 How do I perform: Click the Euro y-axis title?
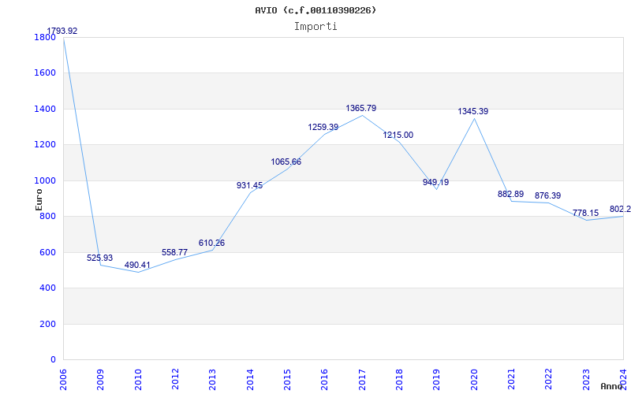coord(39,199)
